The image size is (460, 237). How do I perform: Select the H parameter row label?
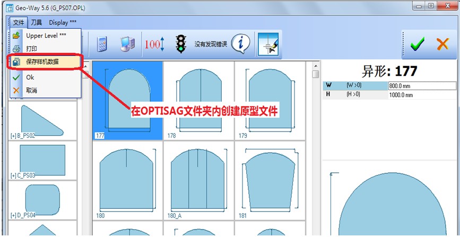click(x=355, y=95)
